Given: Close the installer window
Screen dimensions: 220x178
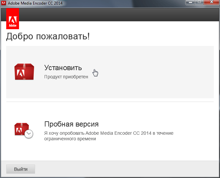Looking at the screenshot, I should pyautogui.click(x=211, y=2).
